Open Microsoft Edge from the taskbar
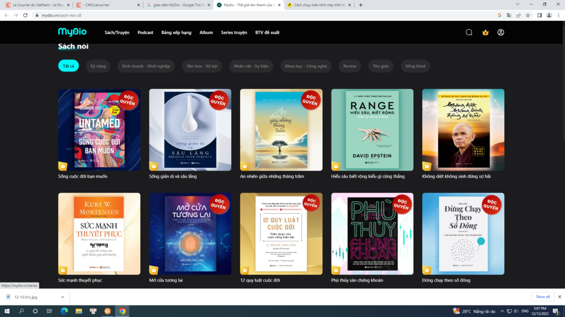The width and height of the screenshot is (565, 317). [64, 311]
